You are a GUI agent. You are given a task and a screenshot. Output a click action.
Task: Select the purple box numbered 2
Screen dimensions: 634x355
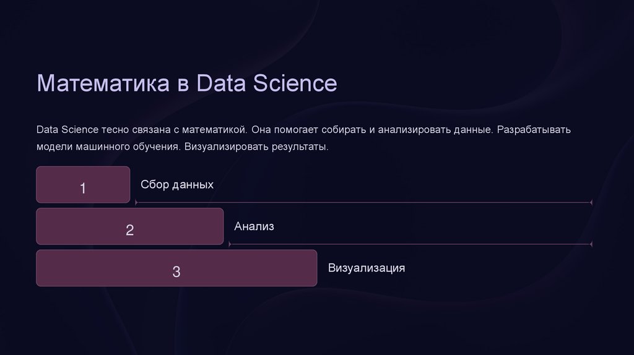(x=129, y=226)
